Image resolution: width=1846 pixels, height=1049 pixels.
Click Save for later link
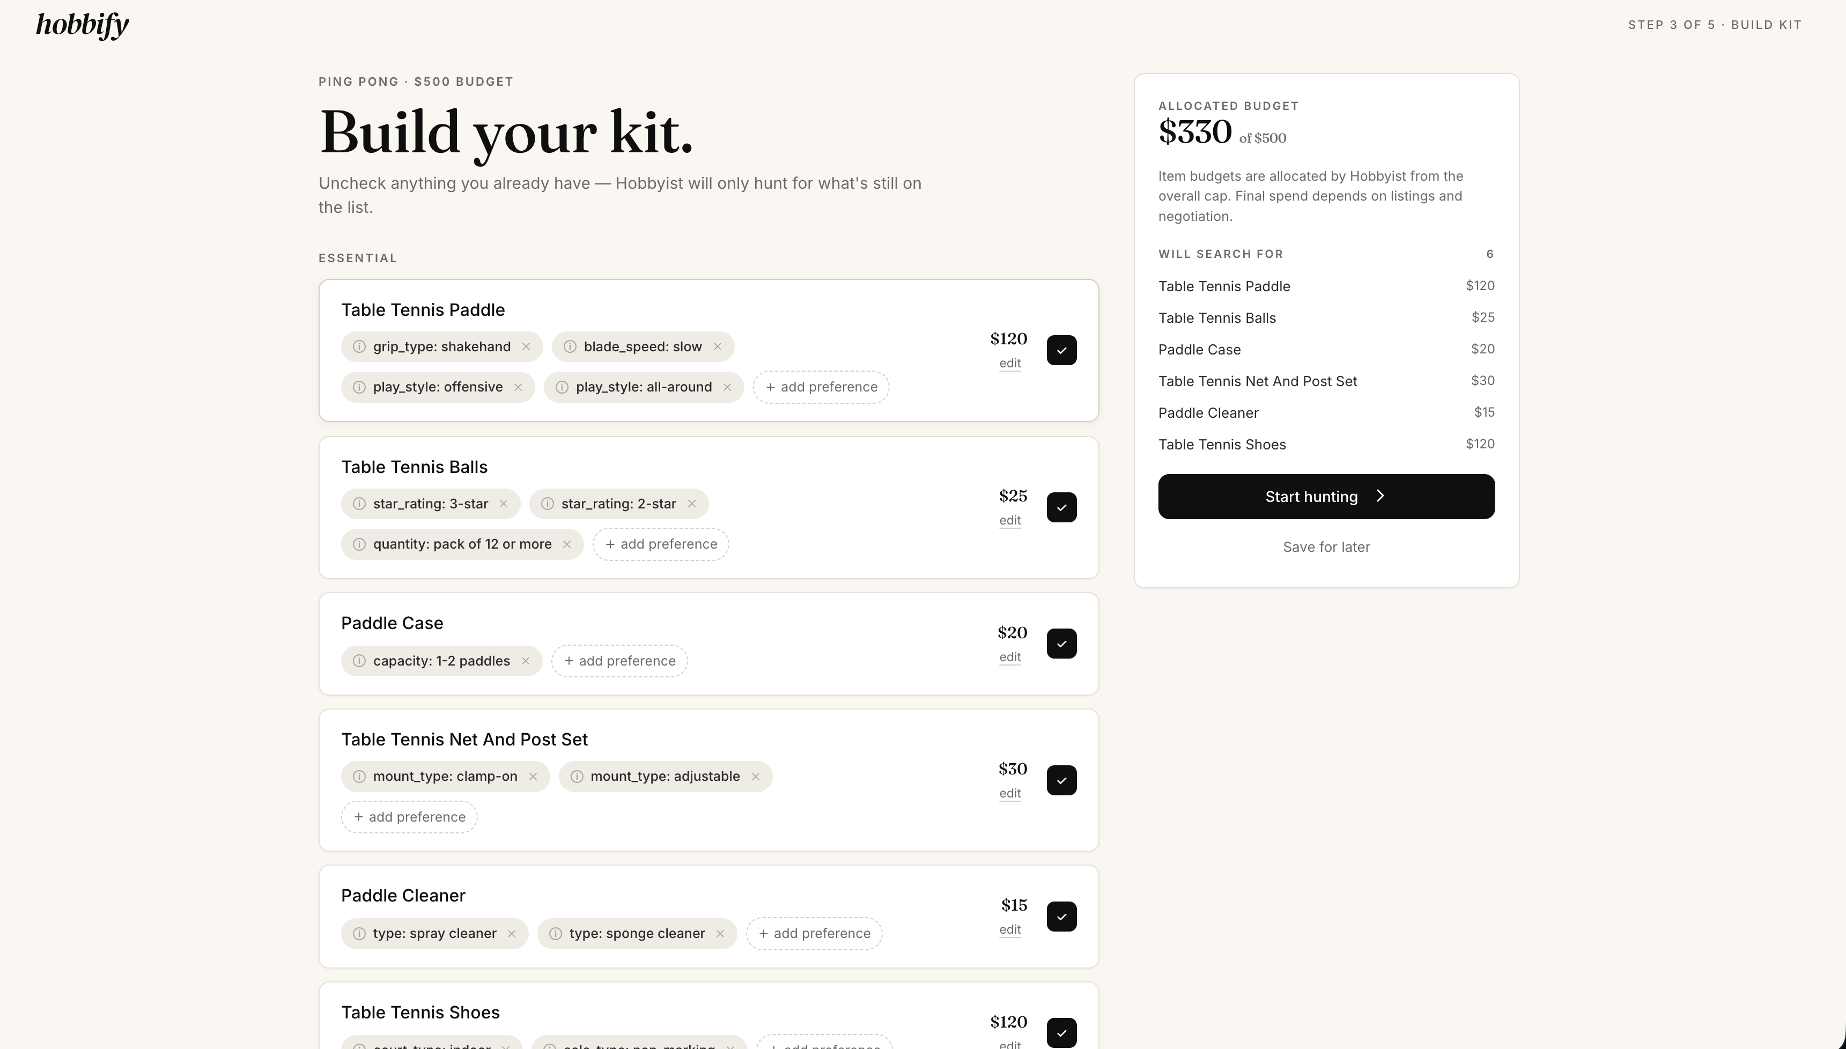tap(1326, 547)
